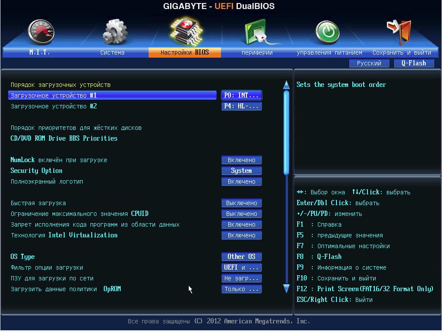This screenshot has width=442, height=332.
Task: Click the Save and Exit door icon
Action: [399, 32]
